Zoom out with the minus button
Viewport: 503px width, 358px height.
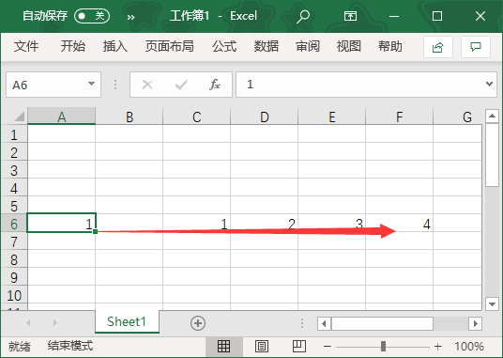(x=328, y=347)
